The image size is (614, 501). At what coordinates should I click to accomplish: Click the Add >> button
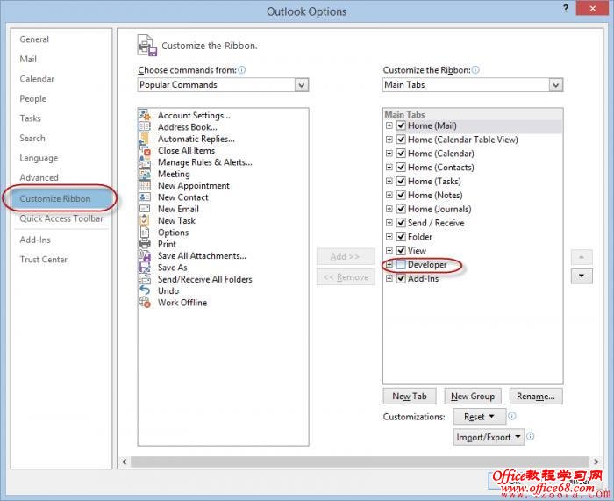(x=346, y=256)
